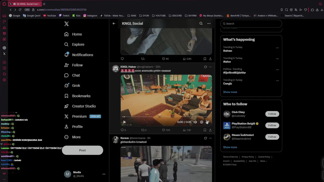Follow Club Okey account
The width and height of the screenshot is (324, 182).
point(272,114)
